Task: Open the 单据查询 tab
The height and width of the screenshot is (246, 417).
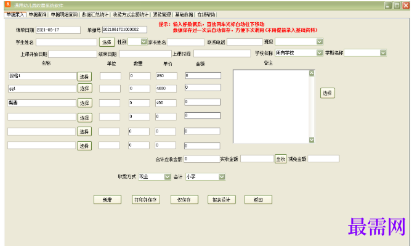Action: pyautogui.click(x=37, y=15)
